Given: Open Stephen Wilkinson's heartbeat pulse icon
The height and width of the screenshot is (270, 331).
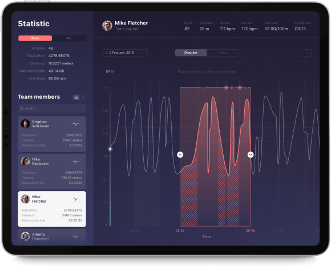Looking at the screenshot, I should 75,124.
